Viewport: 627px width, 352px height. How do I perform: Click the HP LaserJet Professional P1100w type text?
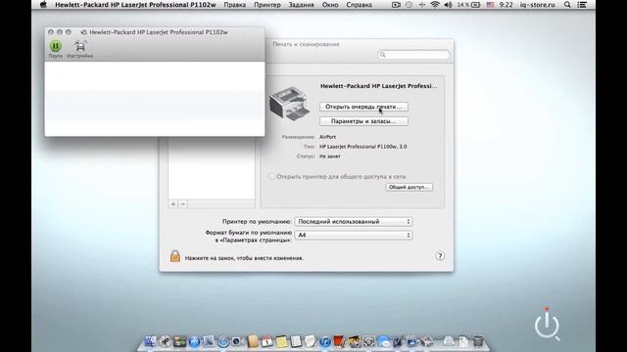coord(363,147)
